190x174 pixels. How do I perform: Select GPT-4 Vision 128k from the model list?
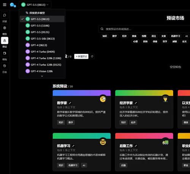click(x=42, y=71)
